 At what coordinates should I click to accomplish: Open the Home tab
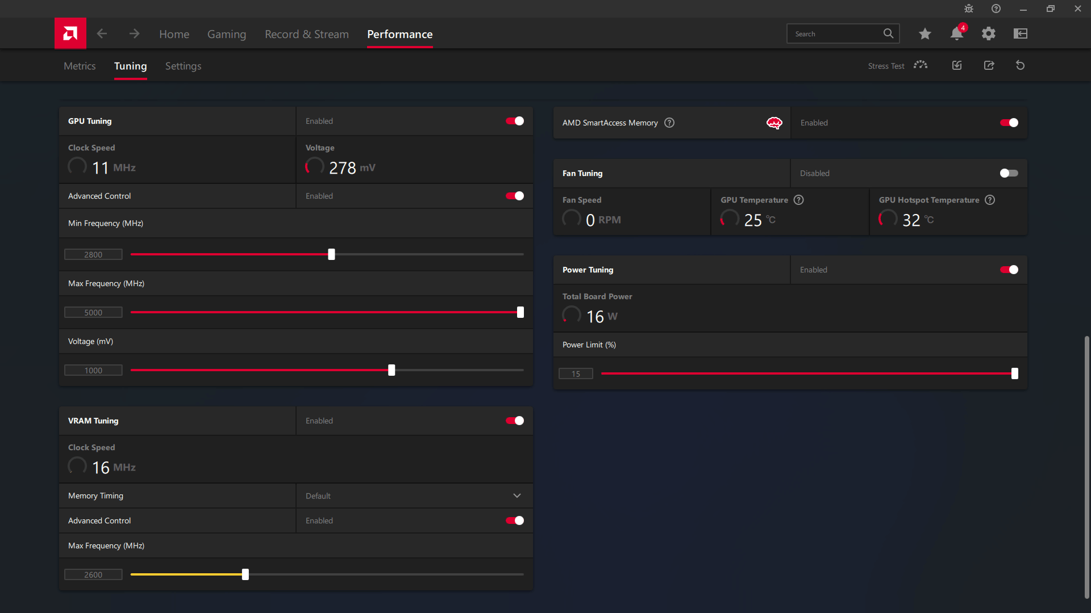(174, 34)
